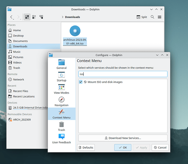Switch to Compact view mode icon
Screen dimensions: 188x164
34,17
